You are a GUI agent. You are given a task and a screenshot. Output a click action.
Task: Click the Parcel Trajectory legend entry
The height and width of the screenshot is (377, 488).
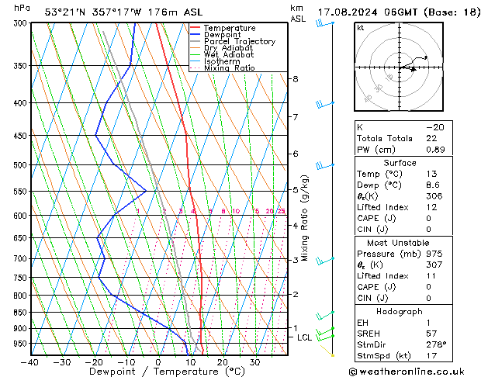click(233, 41)
